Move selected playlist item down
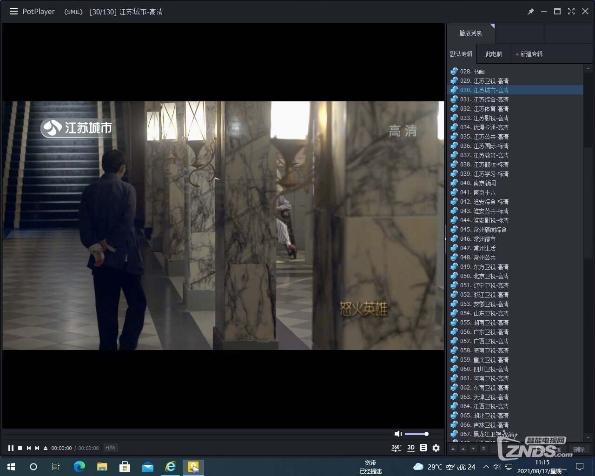Screen dimensions: 595x476 [x=473, y=449]
